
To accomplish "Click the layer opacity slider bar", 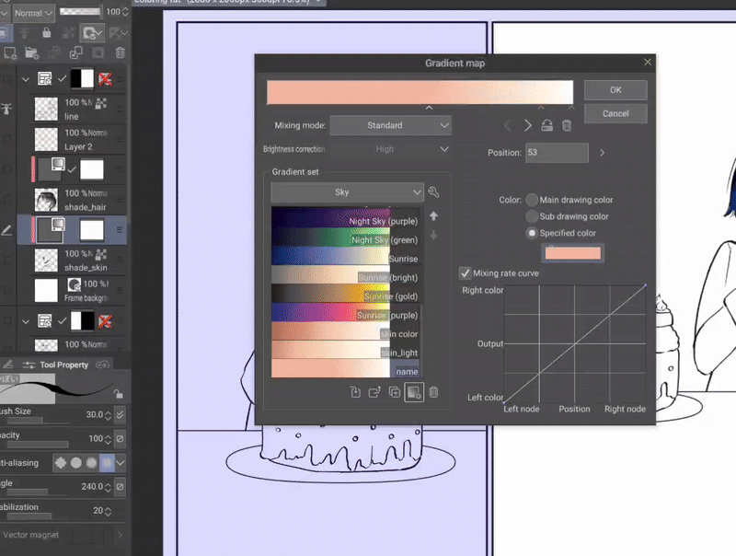I will (80, 11).
